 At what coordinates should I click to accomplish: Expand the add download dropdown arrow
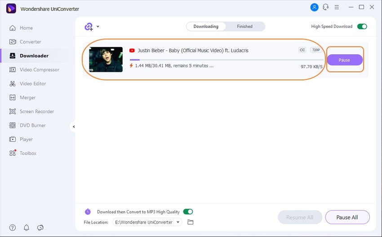(x=98, y=26)
